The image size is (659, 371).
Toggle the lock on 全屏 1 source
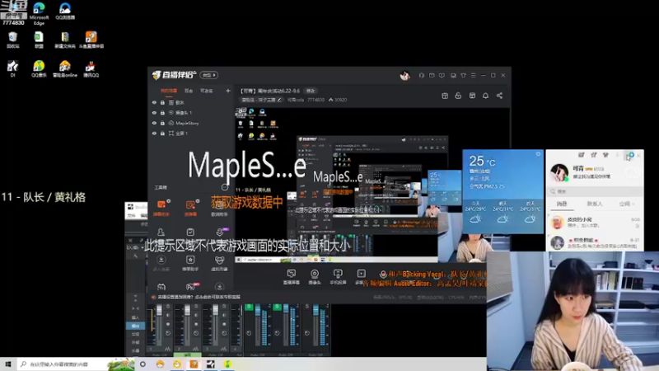click(162, 134)
